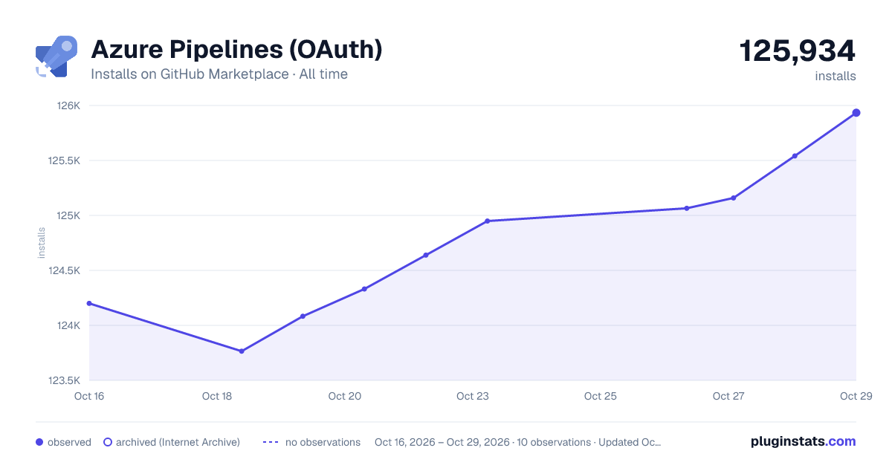Click the no observations legend label
This screenshot has width=892, height=468.
click(323, 442)
